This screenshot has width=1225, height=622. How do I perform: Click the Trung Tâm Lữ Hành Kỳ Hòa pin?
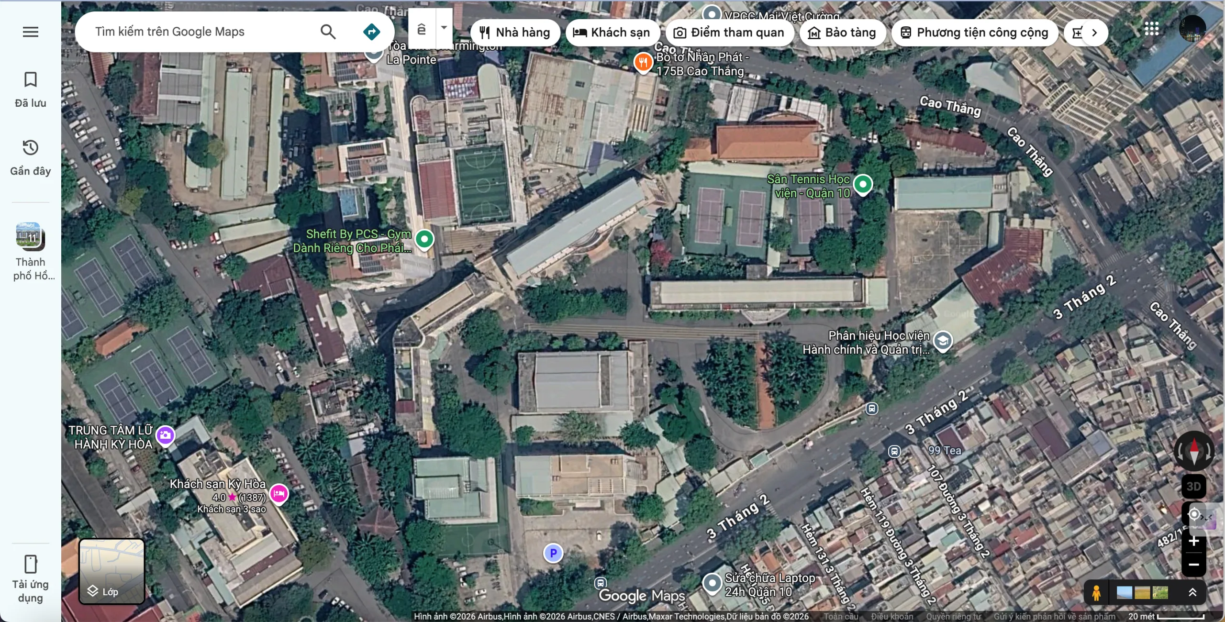click(x=166, y=436)
